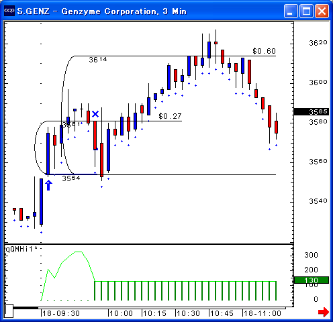Image resolution: width=333 pixels, height=322 pixels.
Task: Click the 3581 price level label
Action: pos(71,124)
